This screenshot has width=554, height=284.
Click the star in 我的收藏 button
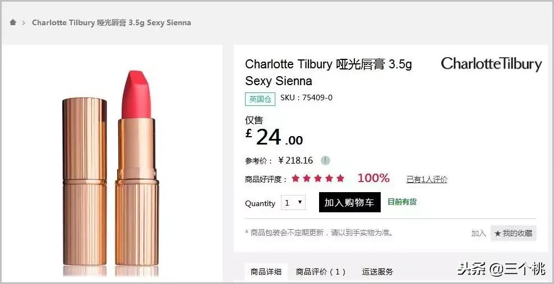click(x=497, y=233)
